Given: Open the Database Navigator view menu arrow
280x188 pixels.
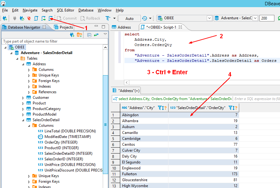Looking at the screenshot, I should (x=105, y=35).
